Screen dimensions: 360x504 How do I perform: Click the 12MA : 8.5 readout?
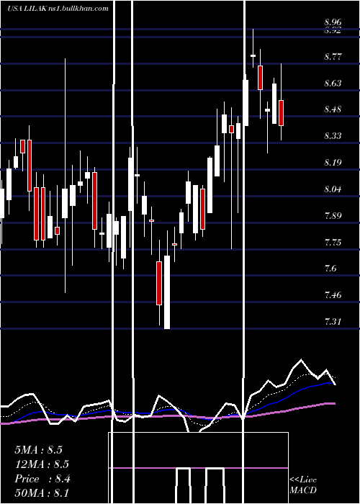click(42, 464)
